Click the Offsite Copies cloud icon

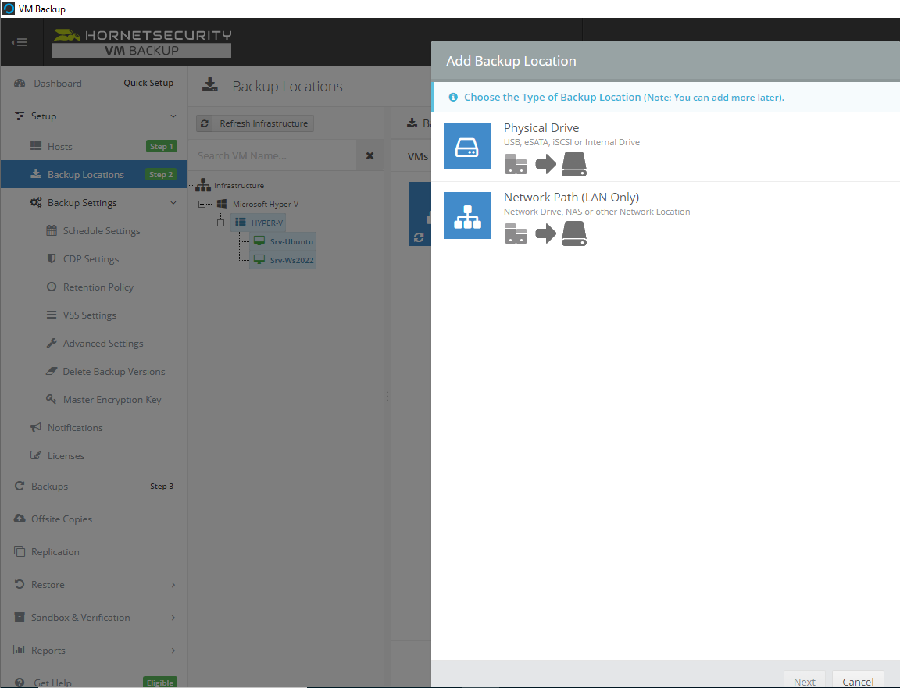(19, 519)
